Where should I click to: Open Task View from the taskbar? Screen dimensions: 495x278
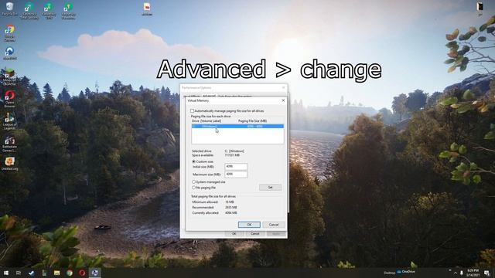[19, 273]
